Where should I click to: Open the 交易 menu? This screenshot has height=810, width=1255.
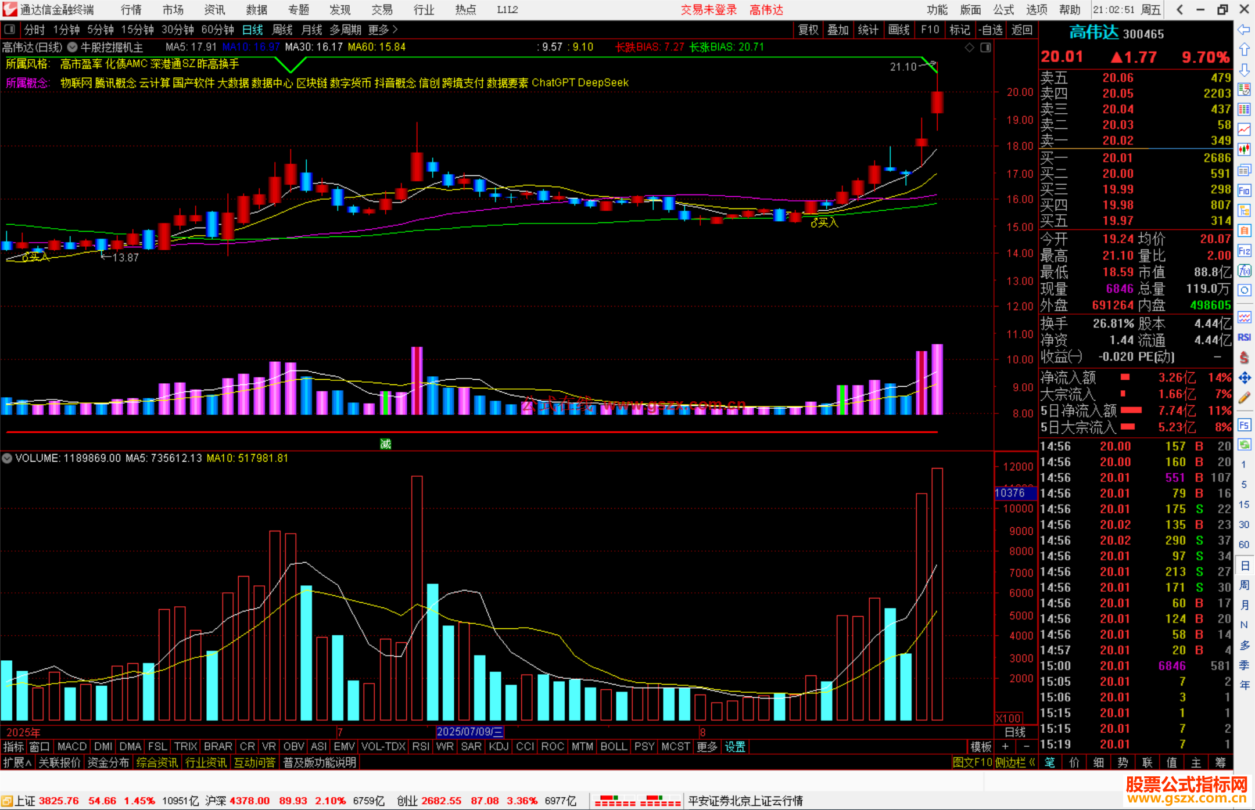point(382,10)
